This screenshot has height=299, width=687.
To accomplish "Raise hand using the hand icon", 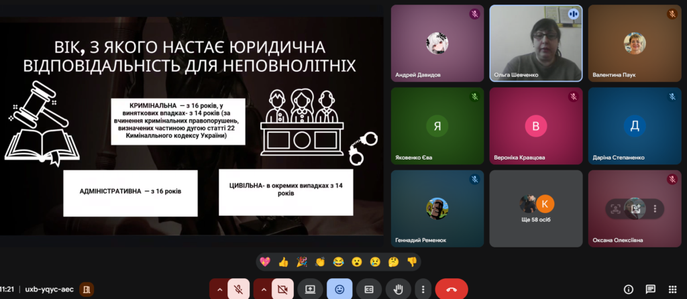I will pyautogui.click(x=398, y=289).
